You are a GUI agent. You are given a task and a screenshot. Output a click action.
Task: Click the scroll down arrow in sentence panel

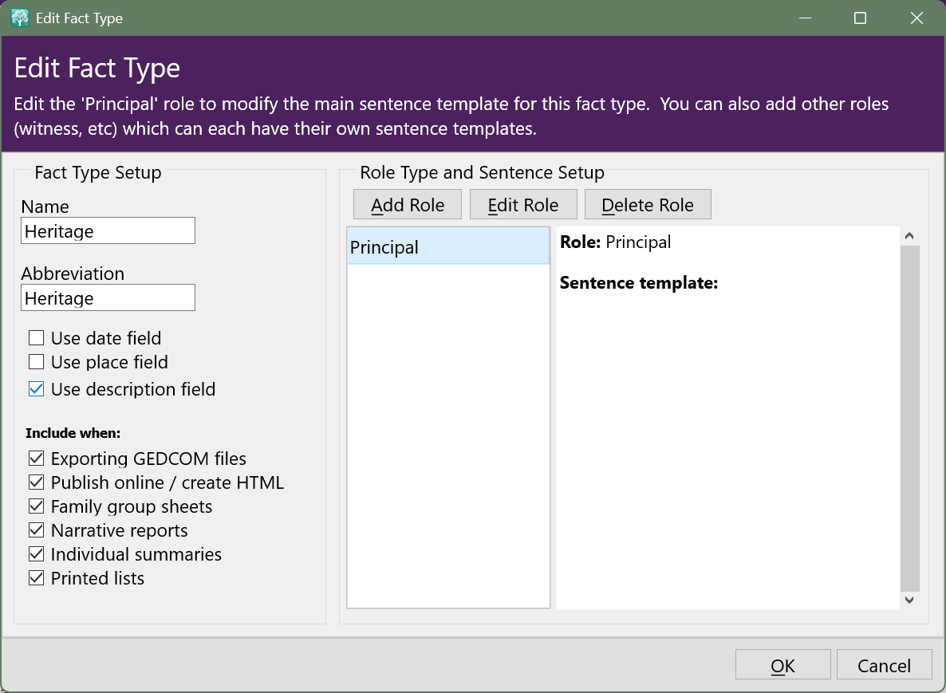click(909, 600)
